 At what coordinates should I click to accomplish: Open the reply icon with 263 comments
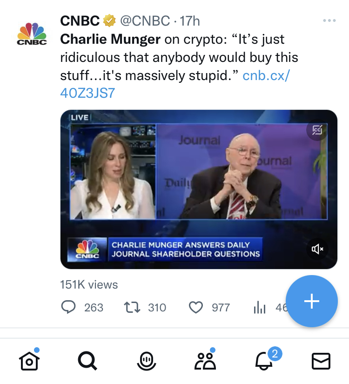[x=69, y=307]
